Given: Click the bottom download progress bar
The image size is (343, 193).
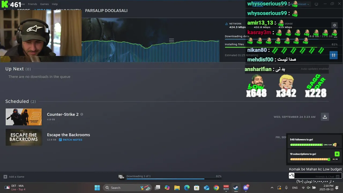Looking at the screenshot, I should [174, 179].
